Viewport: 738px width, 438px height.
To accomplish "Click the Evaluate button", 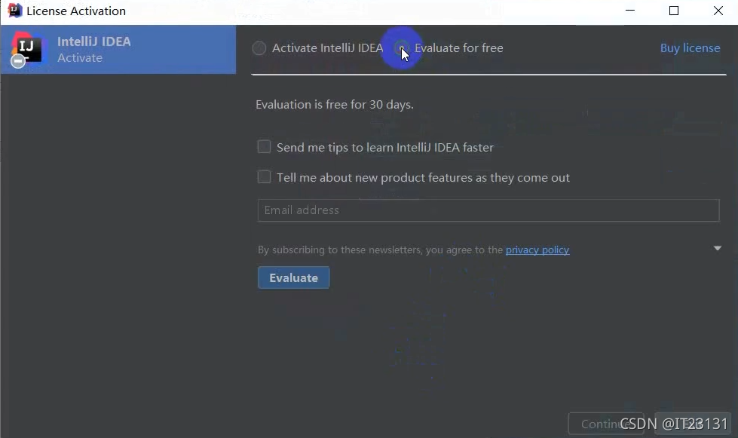I will point(294,277).
